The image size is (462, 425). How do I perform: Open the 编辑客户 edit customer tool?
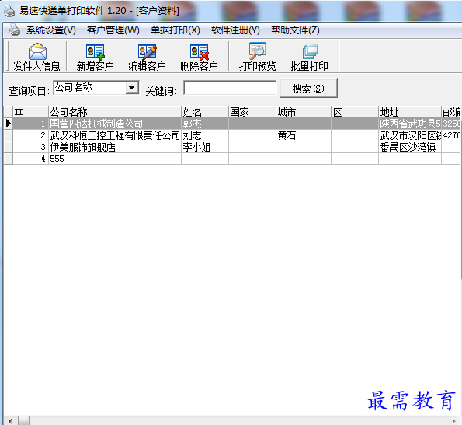tap(147, 57)
